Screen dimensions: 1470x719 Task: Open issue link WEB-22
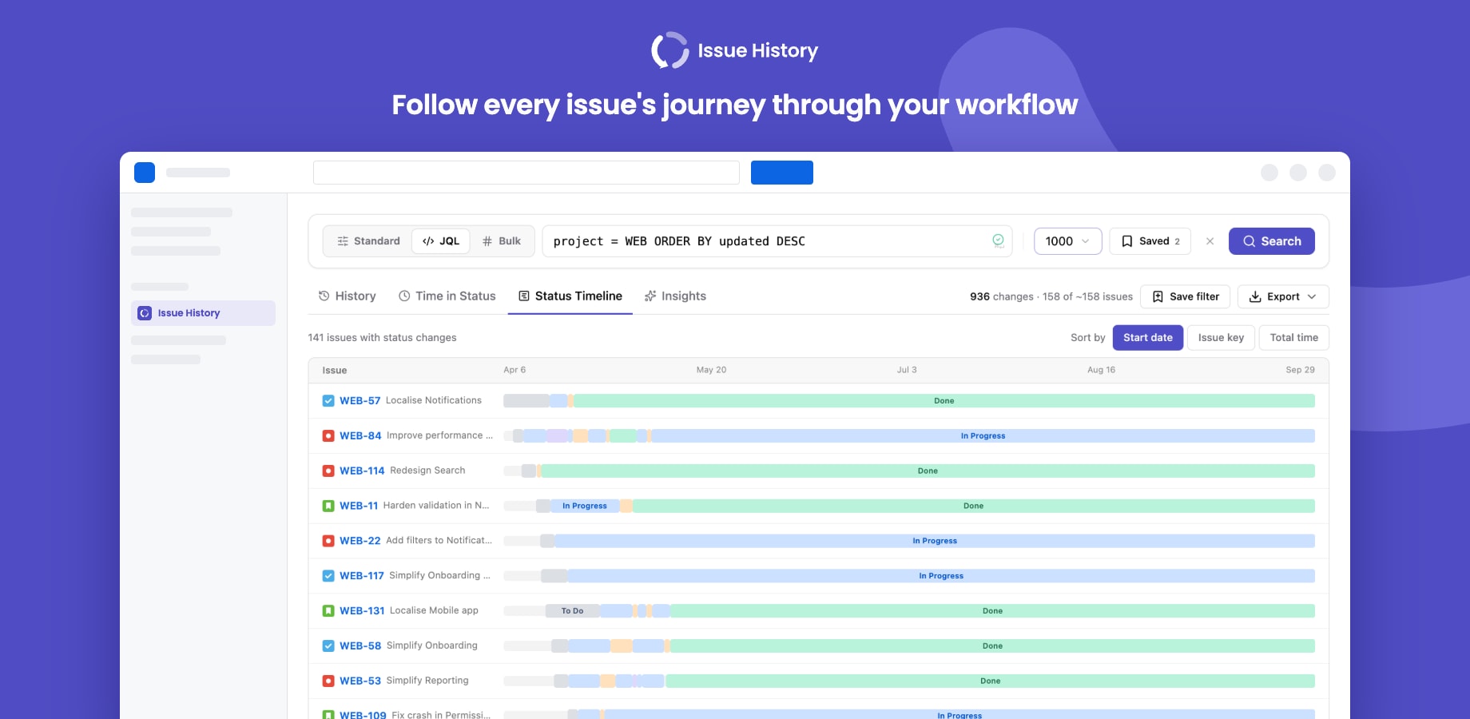click(360, 541)
